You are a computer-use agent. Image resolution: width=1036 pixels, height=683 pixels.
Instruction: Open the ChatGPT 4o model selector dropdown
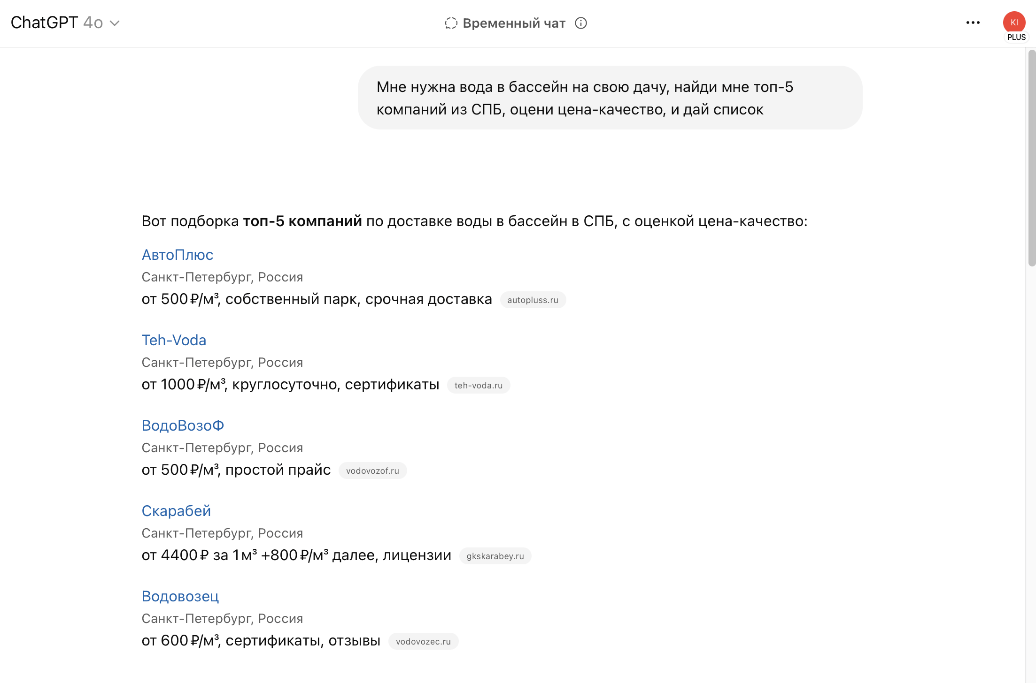[x=114, y=23]
